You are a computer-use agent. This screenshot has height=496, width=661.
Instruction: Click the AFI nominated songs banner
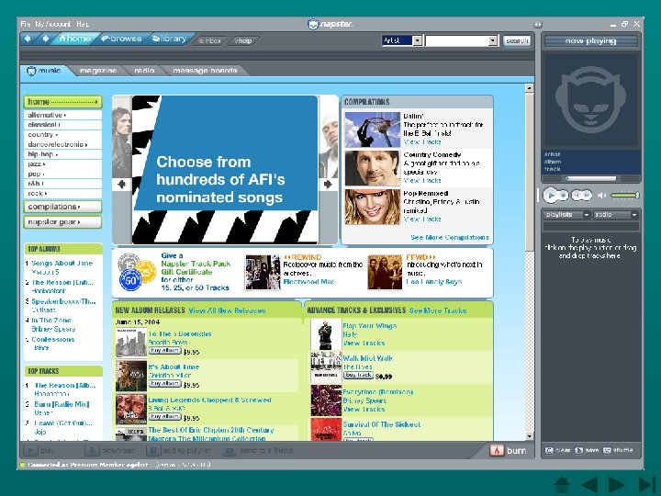coord(225,170)
